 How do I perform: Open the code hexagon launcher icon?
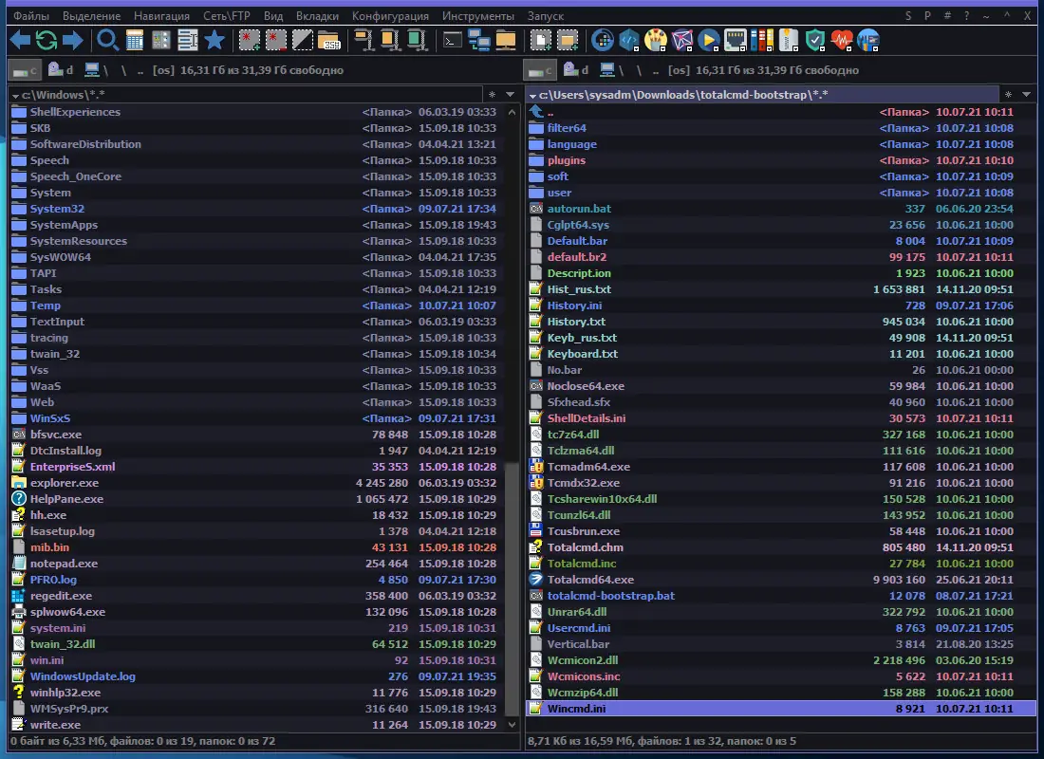629,41
